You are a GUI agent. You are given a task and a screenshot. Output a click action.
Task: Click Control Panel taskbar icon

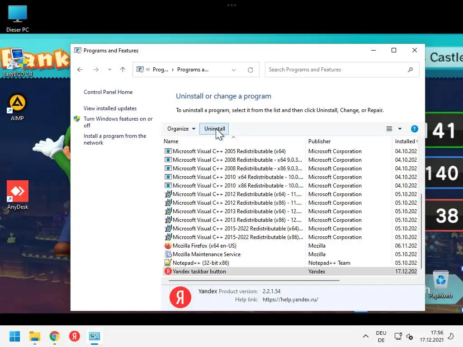(94, 336)
